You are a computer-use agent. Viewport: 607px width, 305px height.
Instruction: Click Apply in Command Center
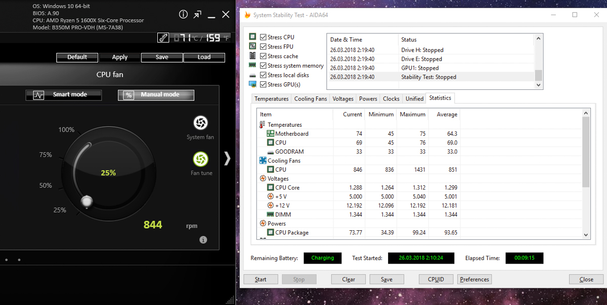click(120, 58)
